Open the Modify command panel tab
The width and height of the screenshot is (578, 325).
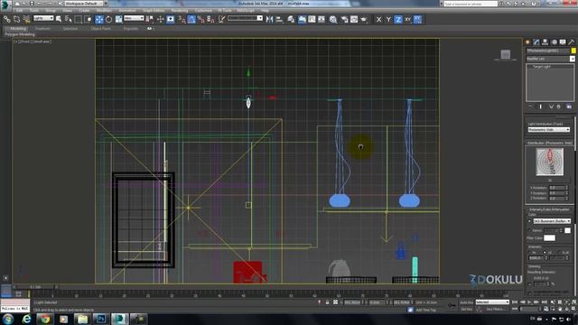(x=536, y=42)
